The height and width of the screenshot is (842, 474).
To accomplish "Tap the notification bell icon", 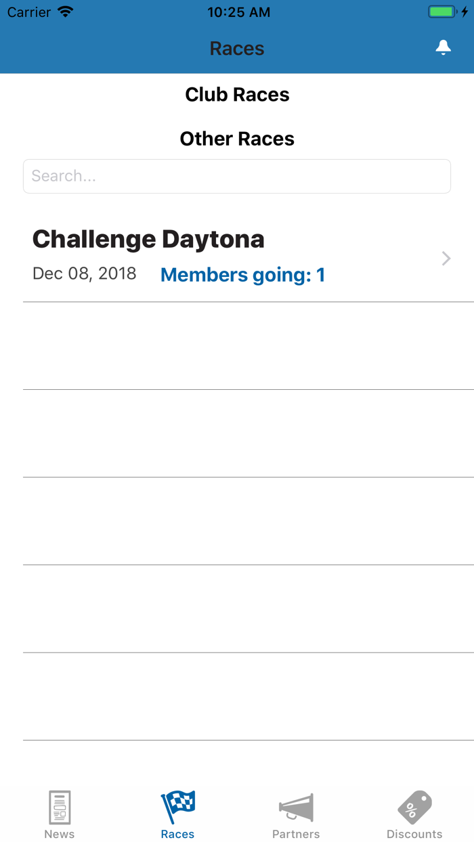I will 443,47.
